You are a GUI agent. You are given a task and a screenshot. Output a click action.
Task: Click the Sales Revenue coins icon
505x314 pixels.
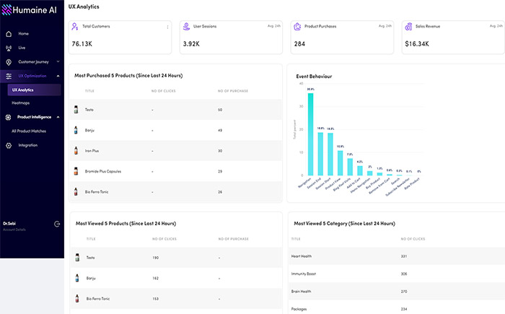[409, 27]
